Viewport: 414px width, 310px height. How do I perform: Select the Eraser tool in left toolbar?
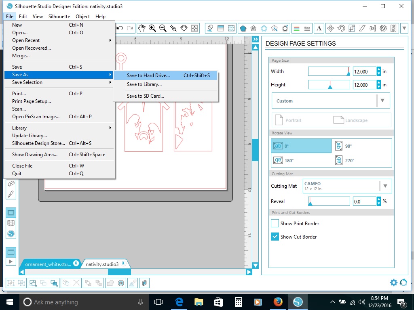point(11,183)
